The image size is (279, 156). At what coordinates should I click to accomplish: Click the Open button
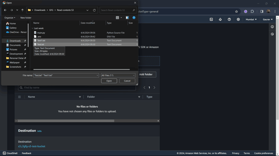pyautogui.click(x=109, y=81)
